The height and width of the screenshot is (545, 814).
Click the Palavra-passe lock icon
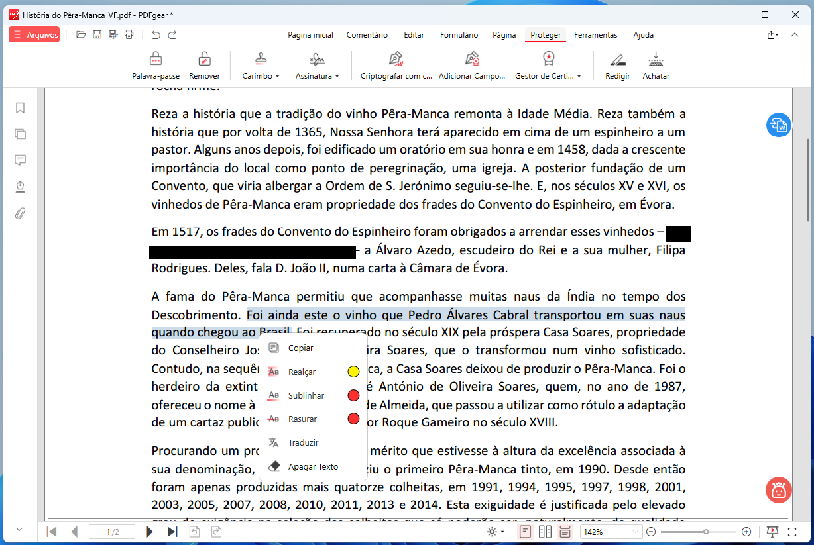point(156,60)
